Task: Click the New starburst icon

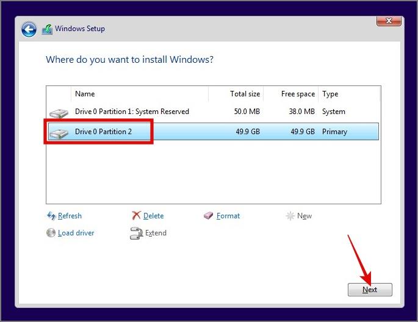Action: coord(290,216)
